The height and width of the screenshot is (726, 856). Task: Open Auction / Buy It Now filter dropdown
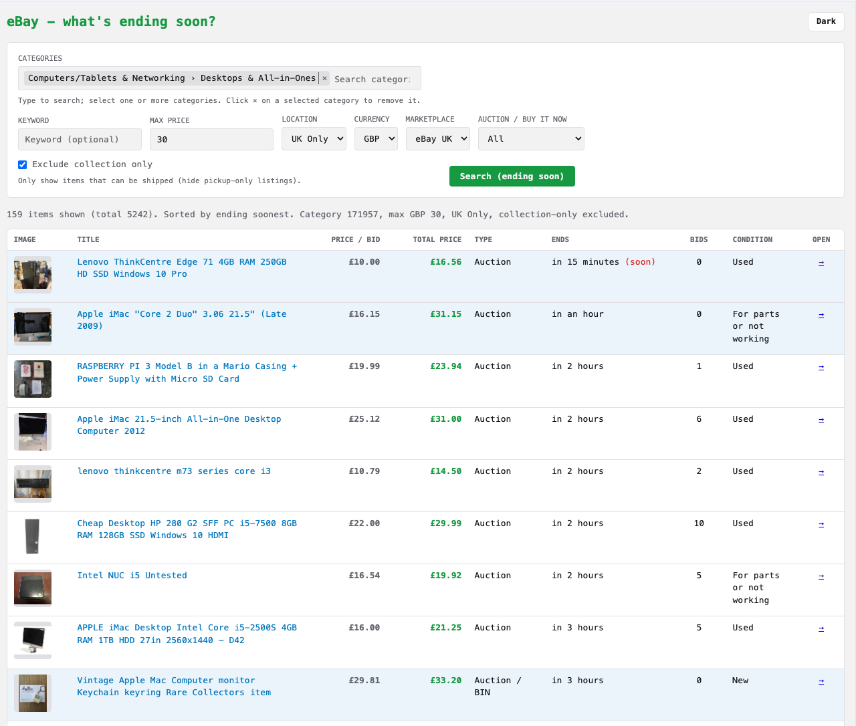tap(531, 139)
